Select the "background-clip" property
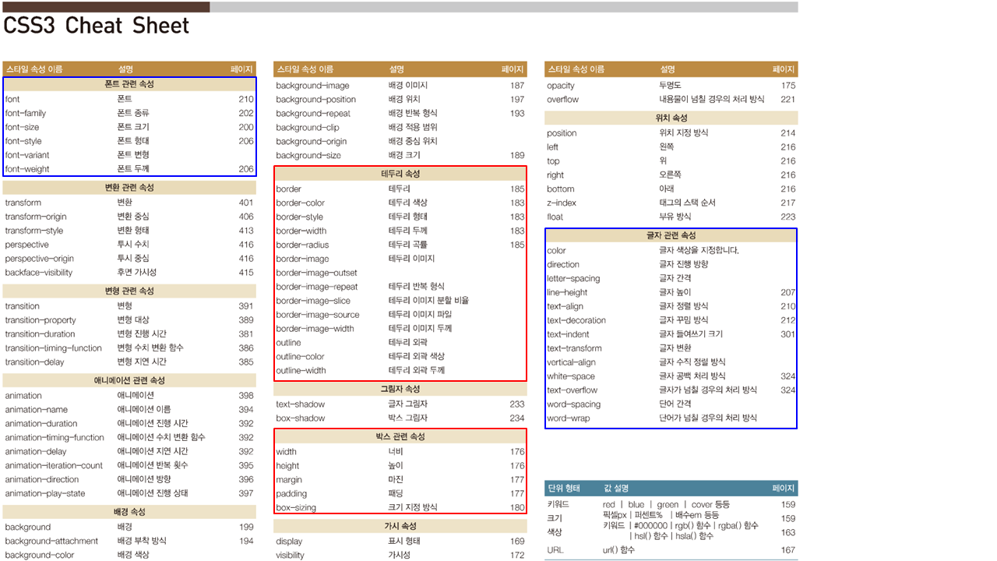Viewport: 997px width, 561px height. pyautogui.click(x=308, y=128)
